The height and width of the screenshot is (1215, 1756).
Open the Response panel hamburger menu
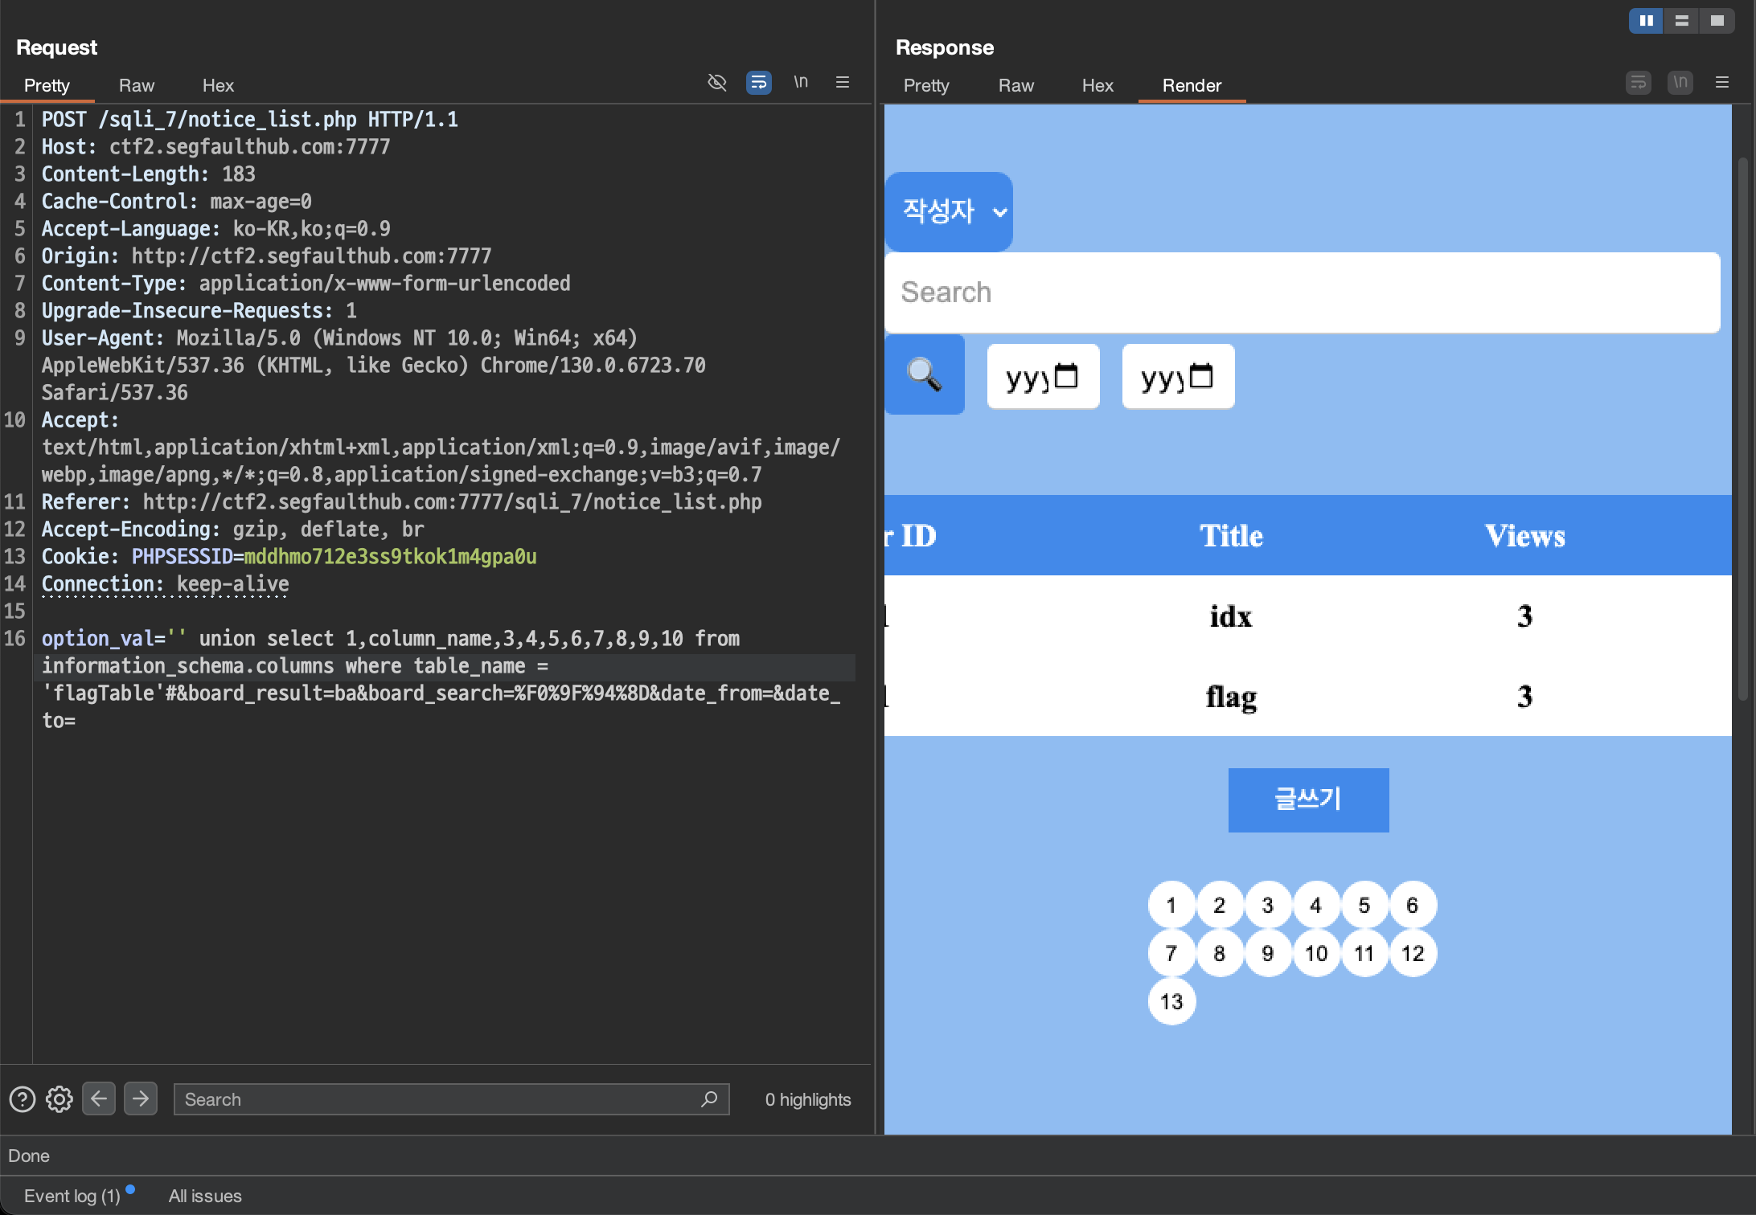1721,82
